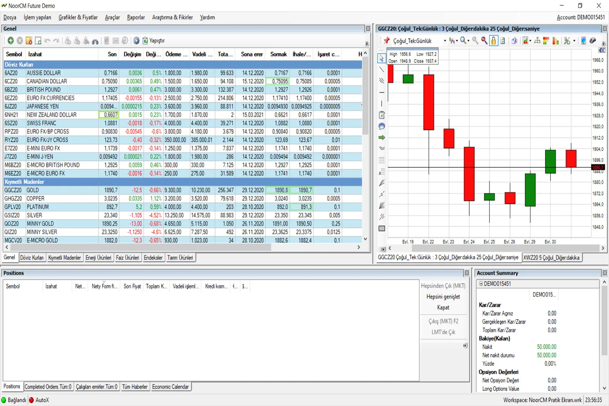The width and height of the screenshot is (609, 406).
Task: Open the chart type dropdown arrow
Action: 457,41
